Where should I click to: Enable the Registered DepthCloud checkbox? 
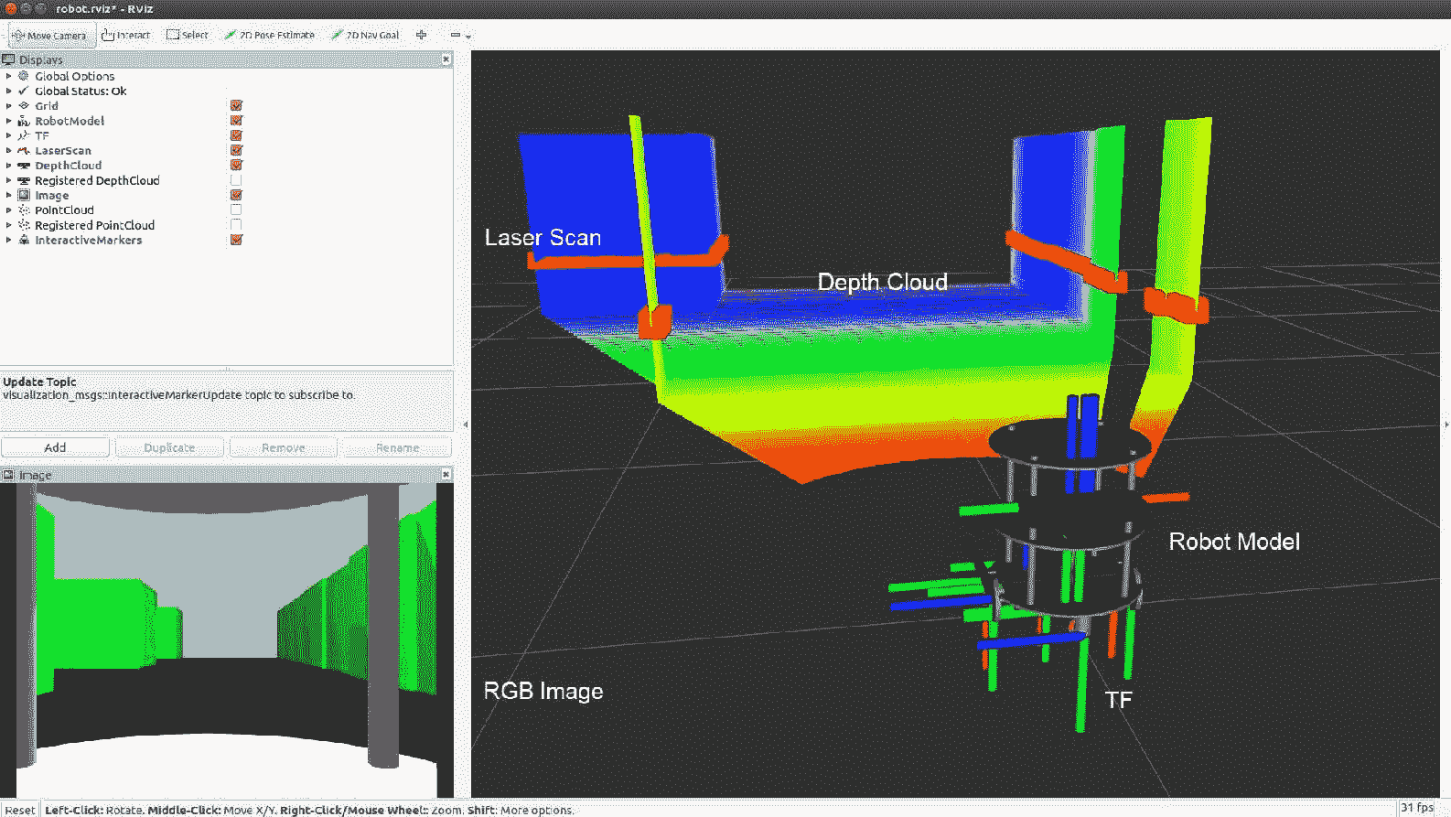(x=236, y=180)
